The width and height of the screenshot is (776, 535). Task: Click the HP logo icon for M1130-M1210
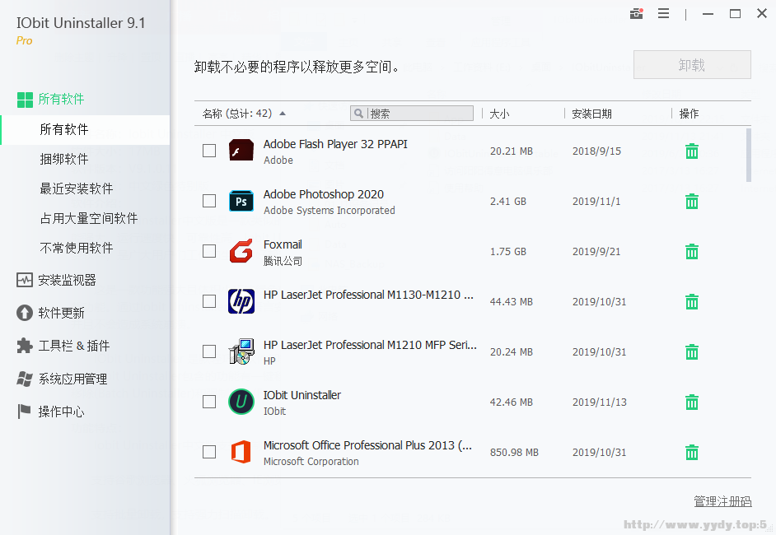point(241,301)
